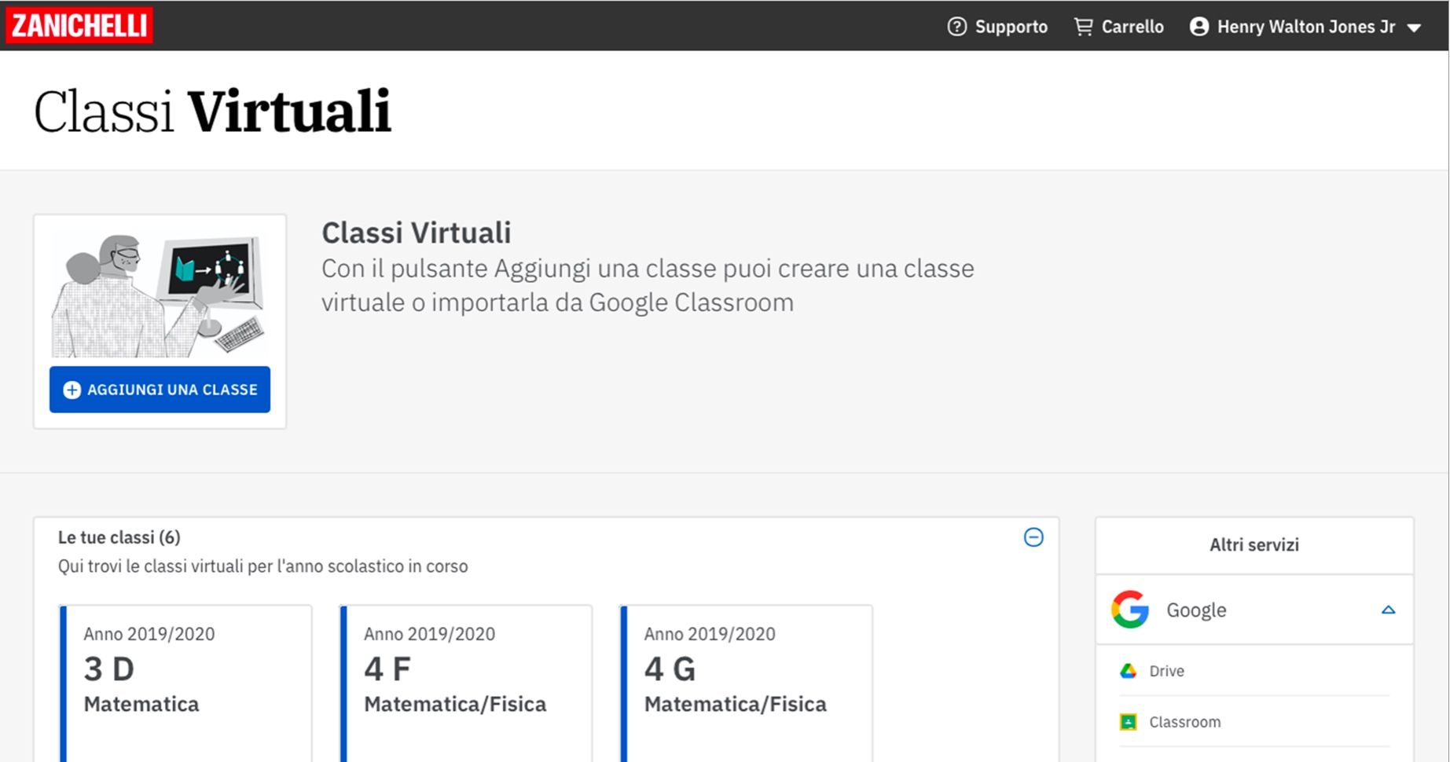This screenshot has width=1450, height=762.
Task: Open the Carrello shopping cart icon
Action: pyautogui.click(x=1083, y=26)
